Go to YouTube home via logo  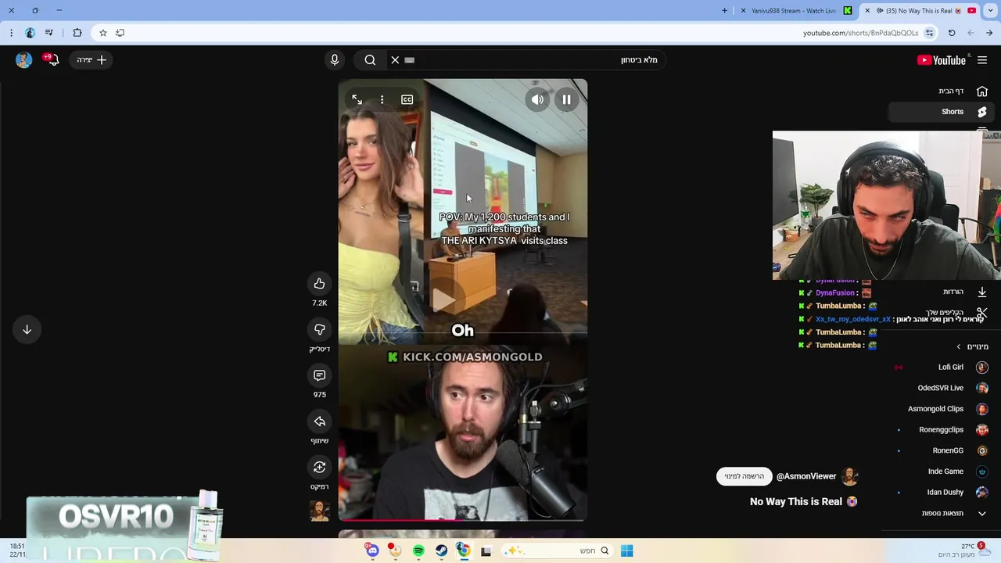click(x=942, y=60)
